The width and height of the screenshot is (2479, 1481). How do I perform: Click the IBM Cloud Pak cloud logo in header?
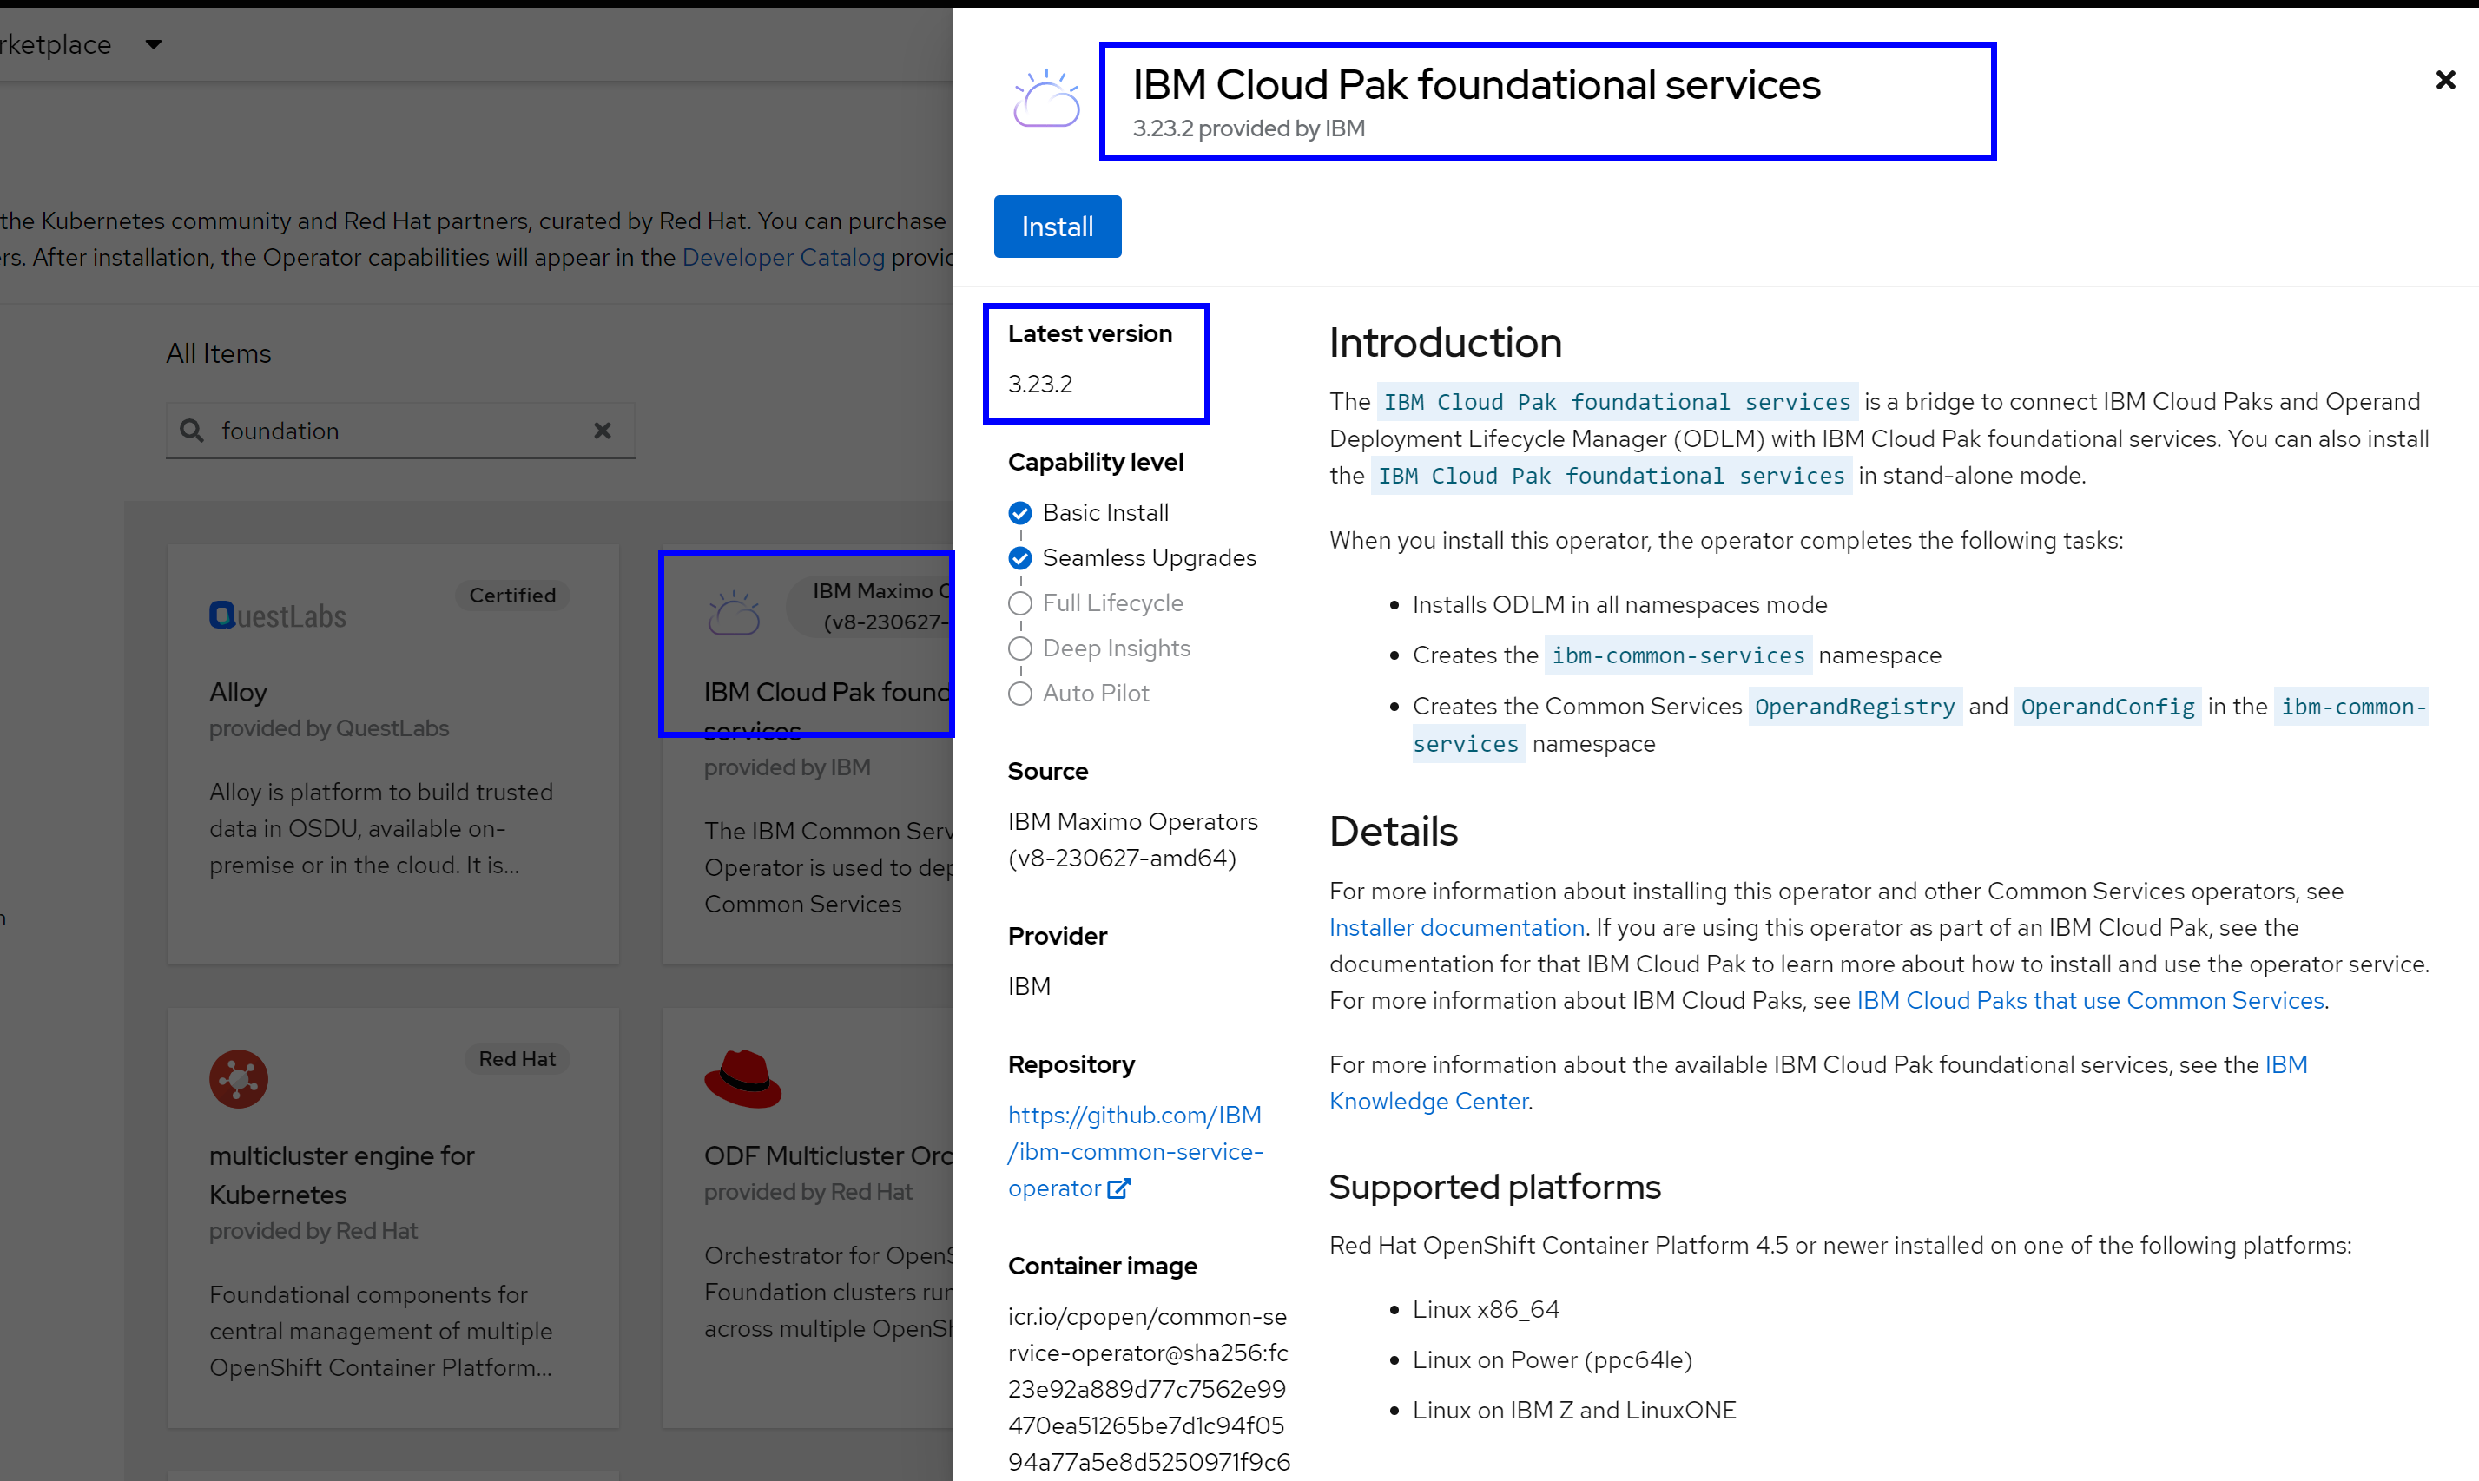tap(1045, 99)
